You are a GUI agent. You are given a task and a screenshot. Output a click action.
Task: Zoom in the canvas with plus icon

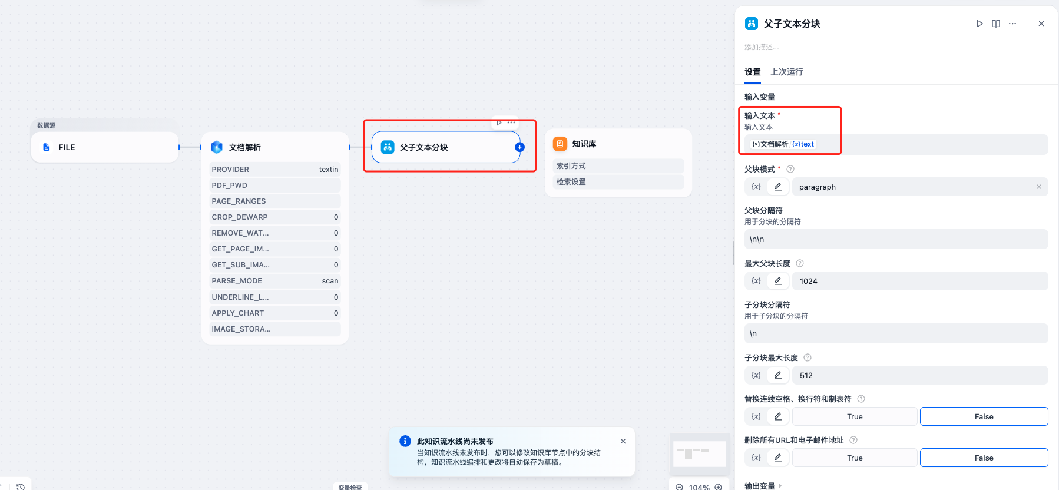point(718,487)
